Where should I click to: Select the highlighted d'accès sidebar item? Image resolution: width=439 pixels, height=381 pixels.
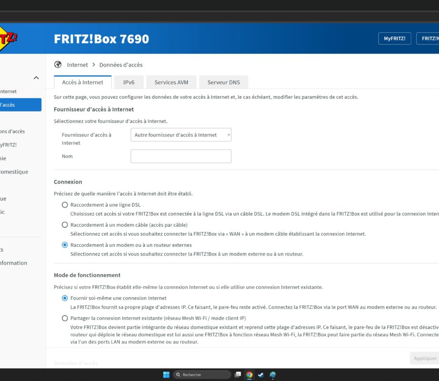(x=21, y=105)
